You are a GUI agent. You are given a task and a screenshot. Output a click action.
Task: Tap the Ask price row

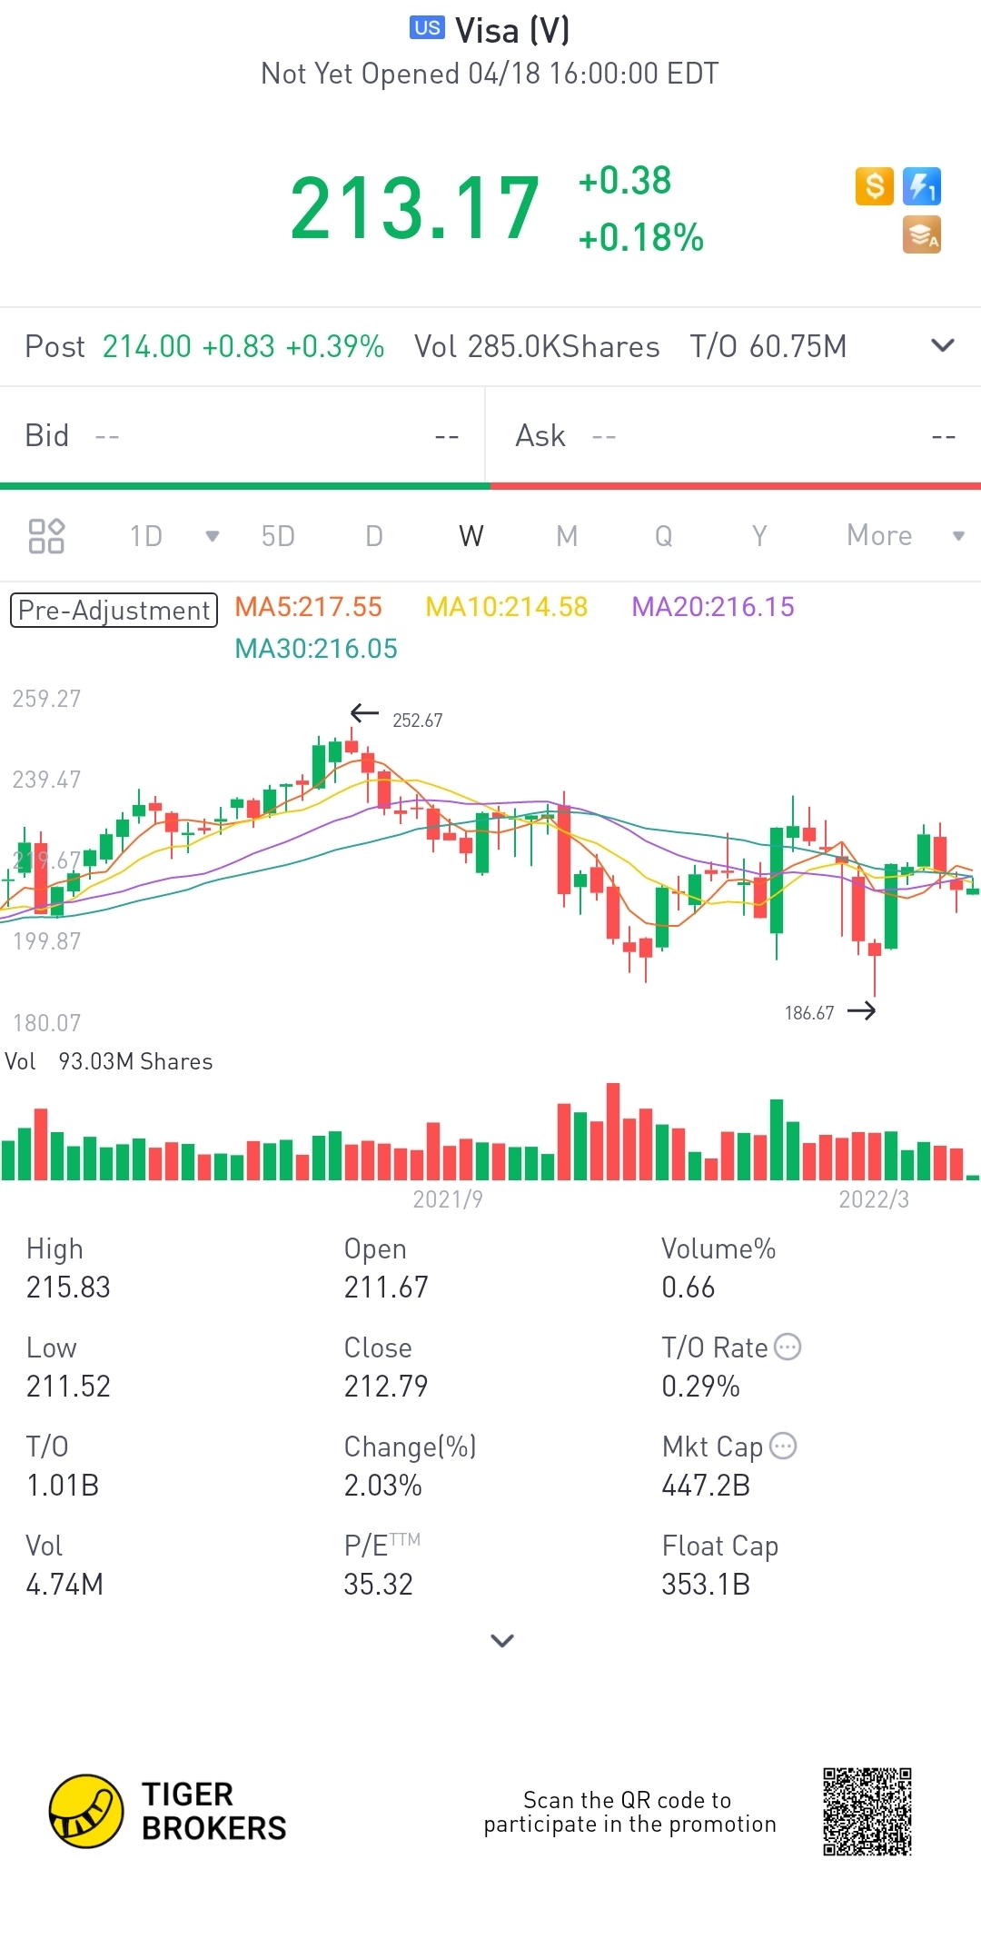(734, 436)
